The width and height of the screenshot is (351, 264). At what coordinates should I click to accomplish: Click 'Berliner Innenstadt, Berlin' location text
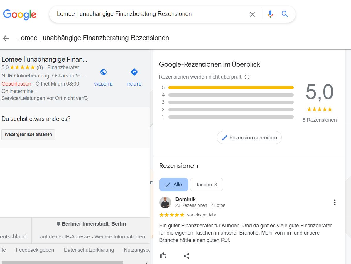coord(94,224)
